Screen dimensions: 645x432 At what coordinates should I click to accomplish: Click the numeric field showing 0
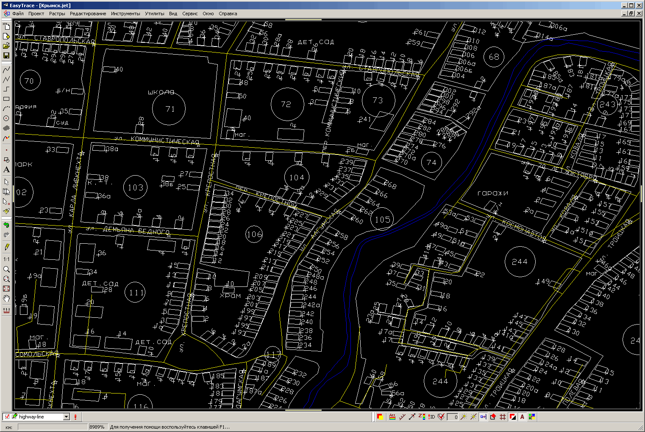click(453, 417)
